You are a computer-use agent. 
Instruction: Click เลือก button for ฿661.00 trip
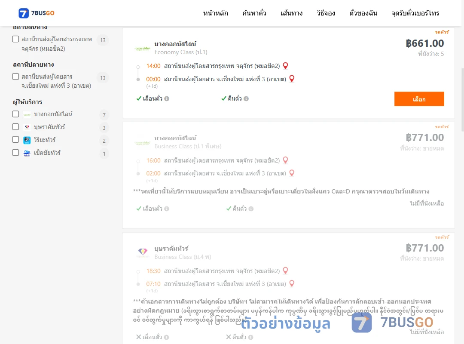419,99
